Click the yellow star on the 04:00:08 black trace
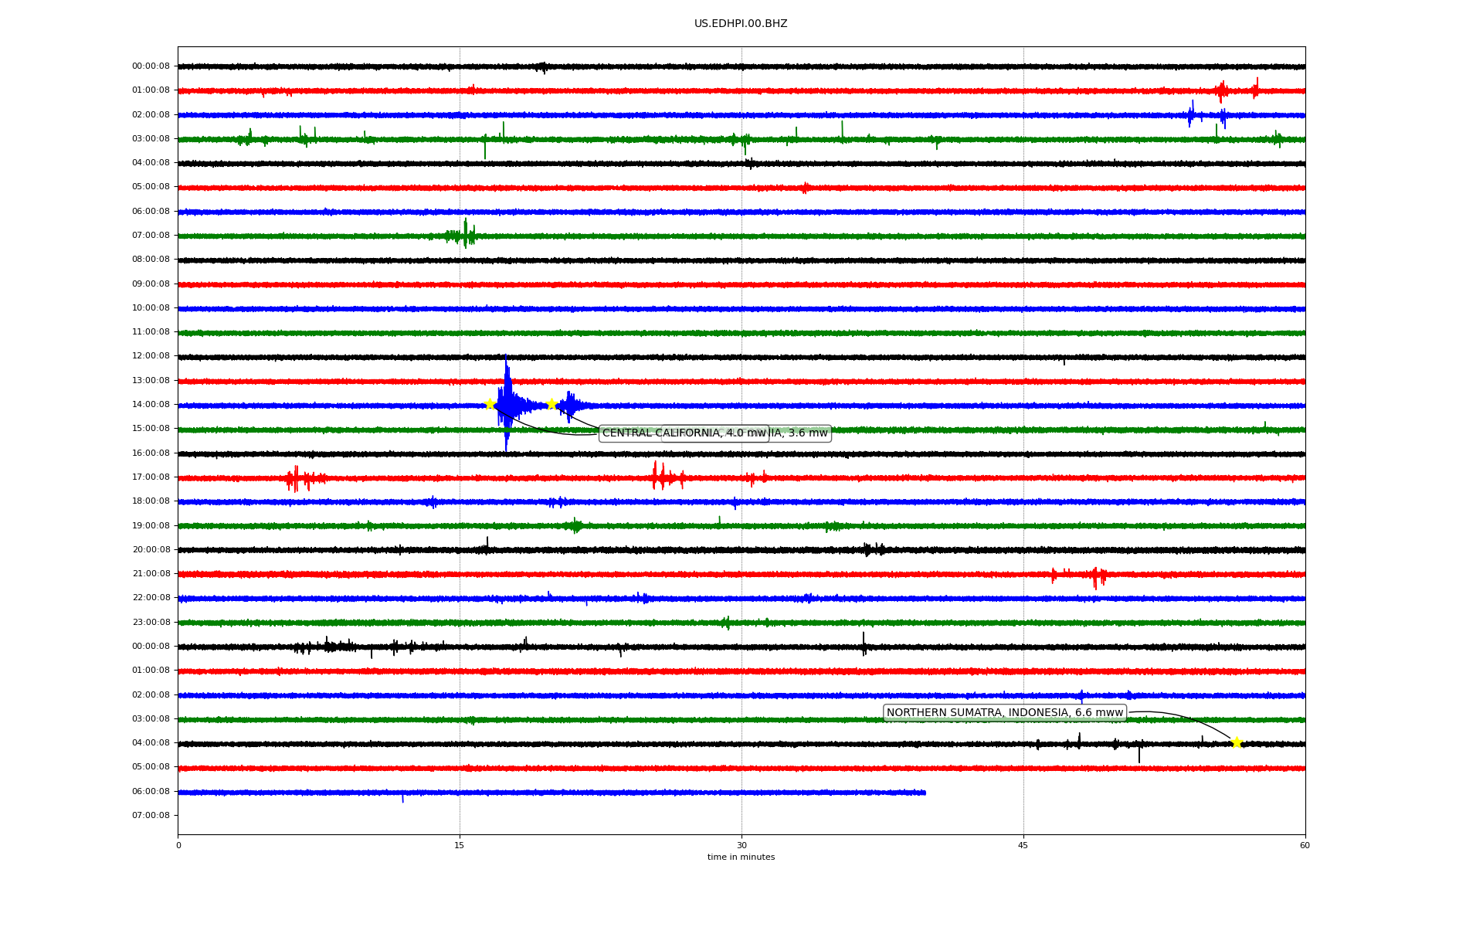 click(x=1237, y=743)
